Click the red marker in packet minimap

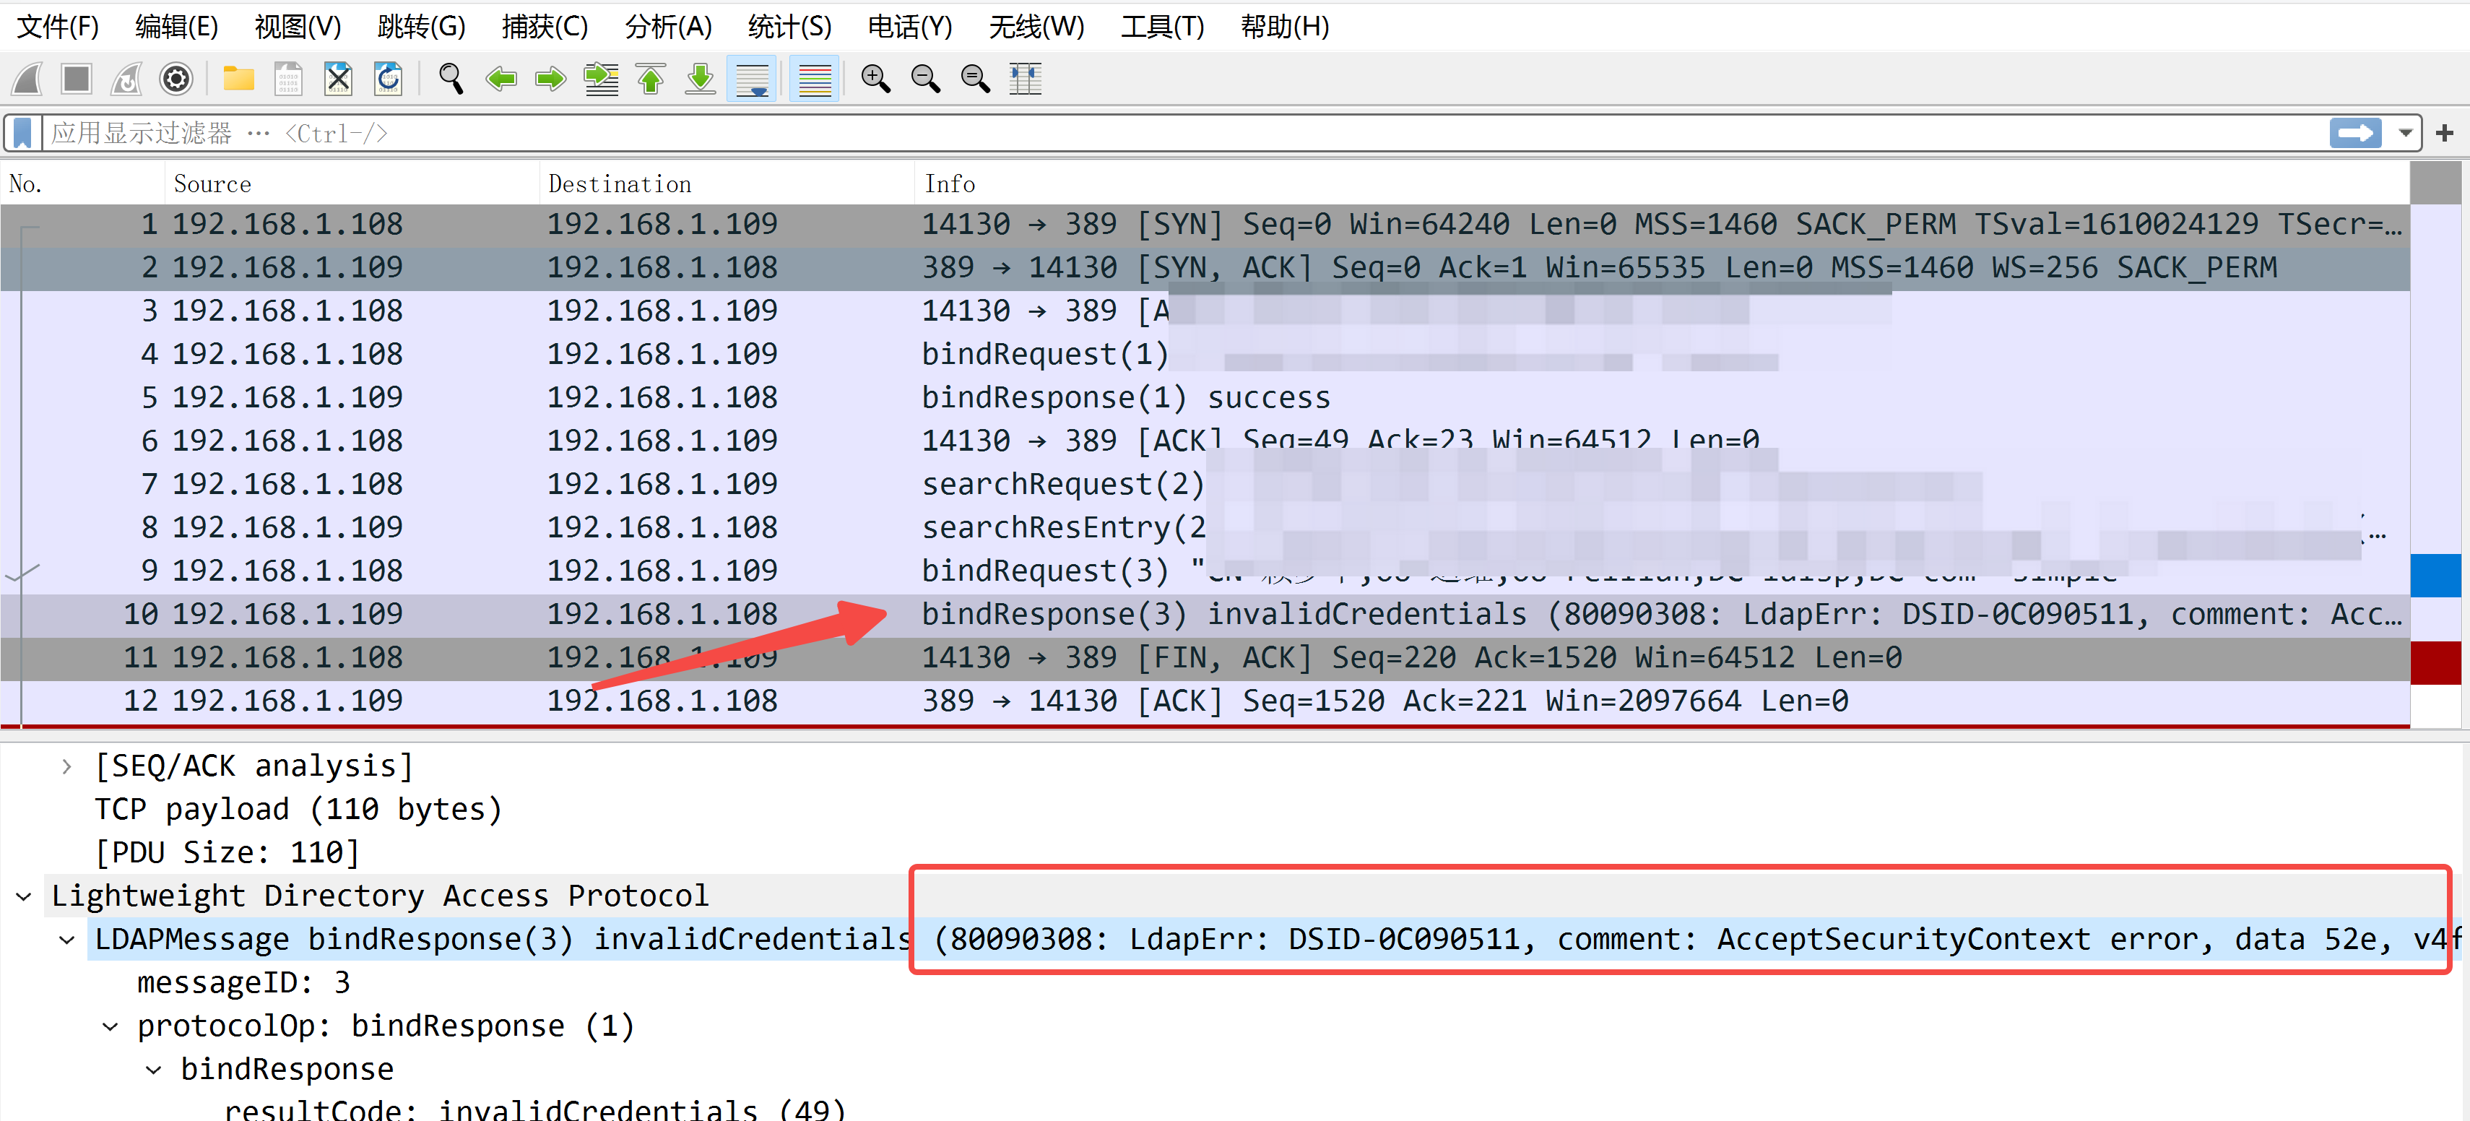click(x=2435, y=662)
